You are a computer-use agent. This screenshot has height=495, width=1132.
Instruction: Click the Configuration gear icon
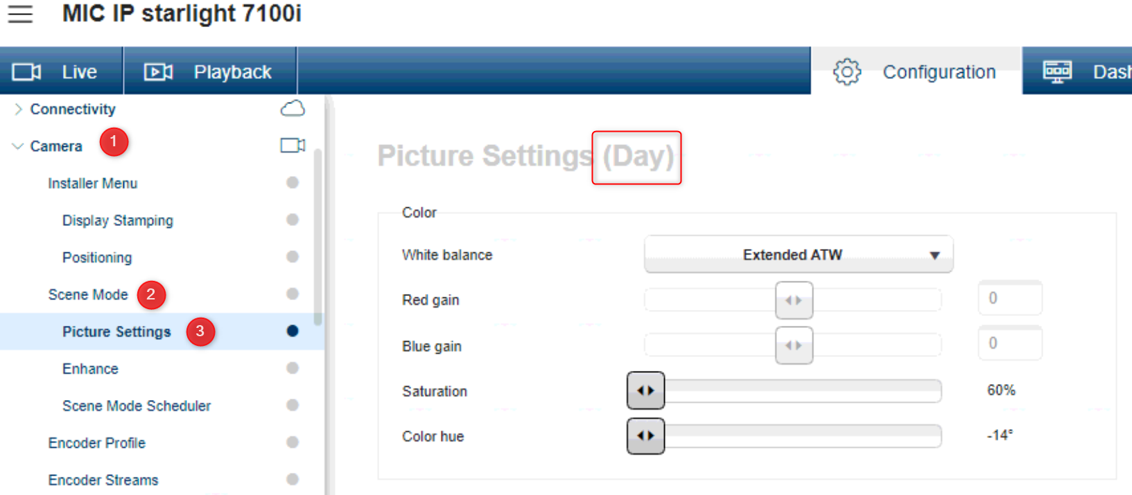click(846, 72)
